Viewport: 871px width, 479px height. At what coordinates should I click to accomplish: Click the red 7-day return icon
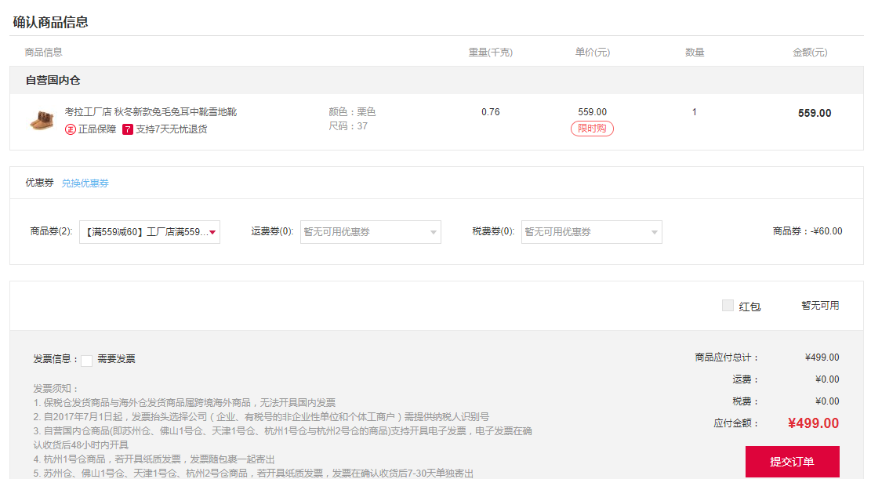coord(128,129)
